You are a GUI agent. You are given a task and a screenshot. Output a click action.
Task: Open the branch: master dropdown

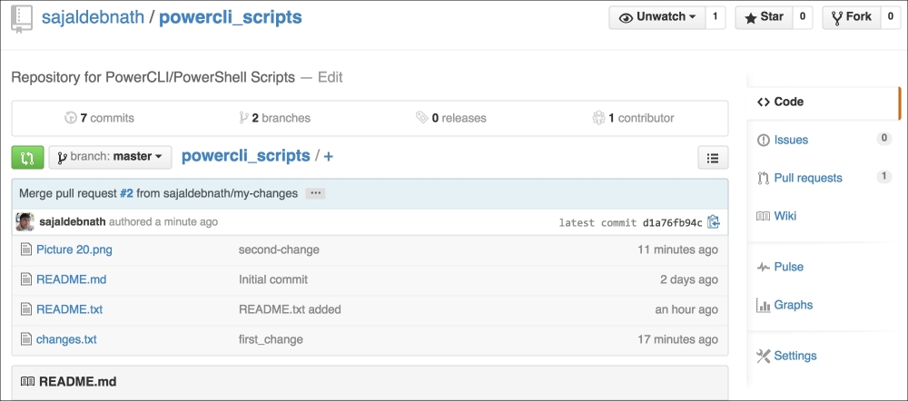coord(110,157)
